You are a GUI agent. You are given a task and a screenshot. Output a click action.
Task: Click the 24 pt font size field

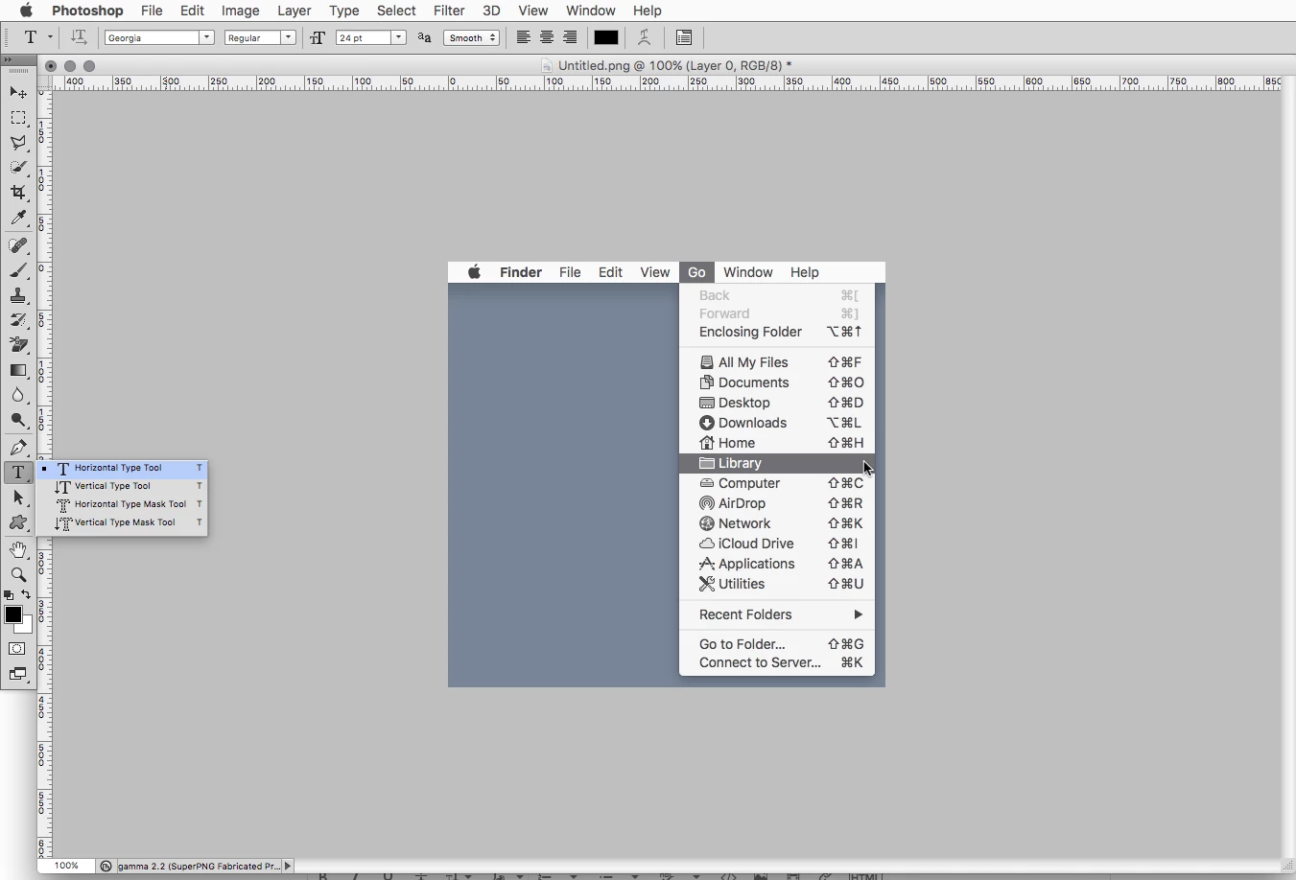click(364, 37)
